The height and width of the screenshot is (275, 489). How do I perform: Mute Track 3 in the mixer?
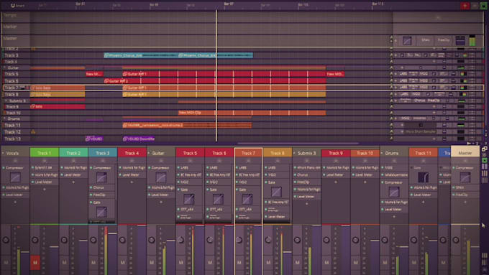pos(93,263)
